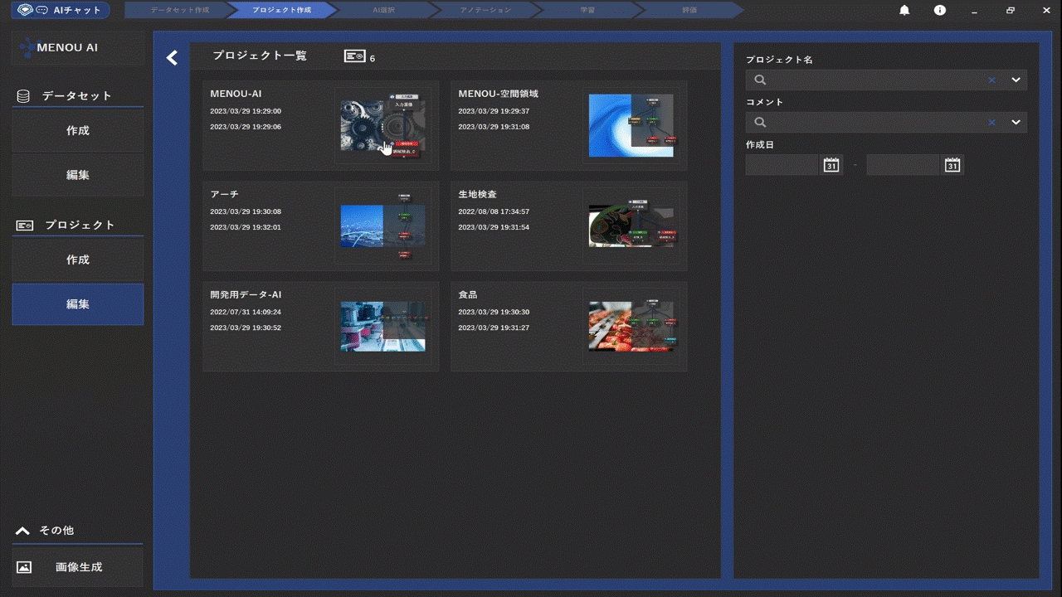
Task: Click the start date 作成日 input field
Action: pyautogui.click(x=782, y=165)
